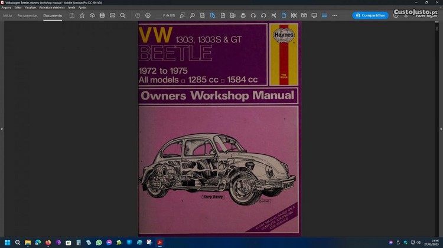Viewport: 443px width, 248px height.
Task: Click the save file icon
Action: (72, 15)
